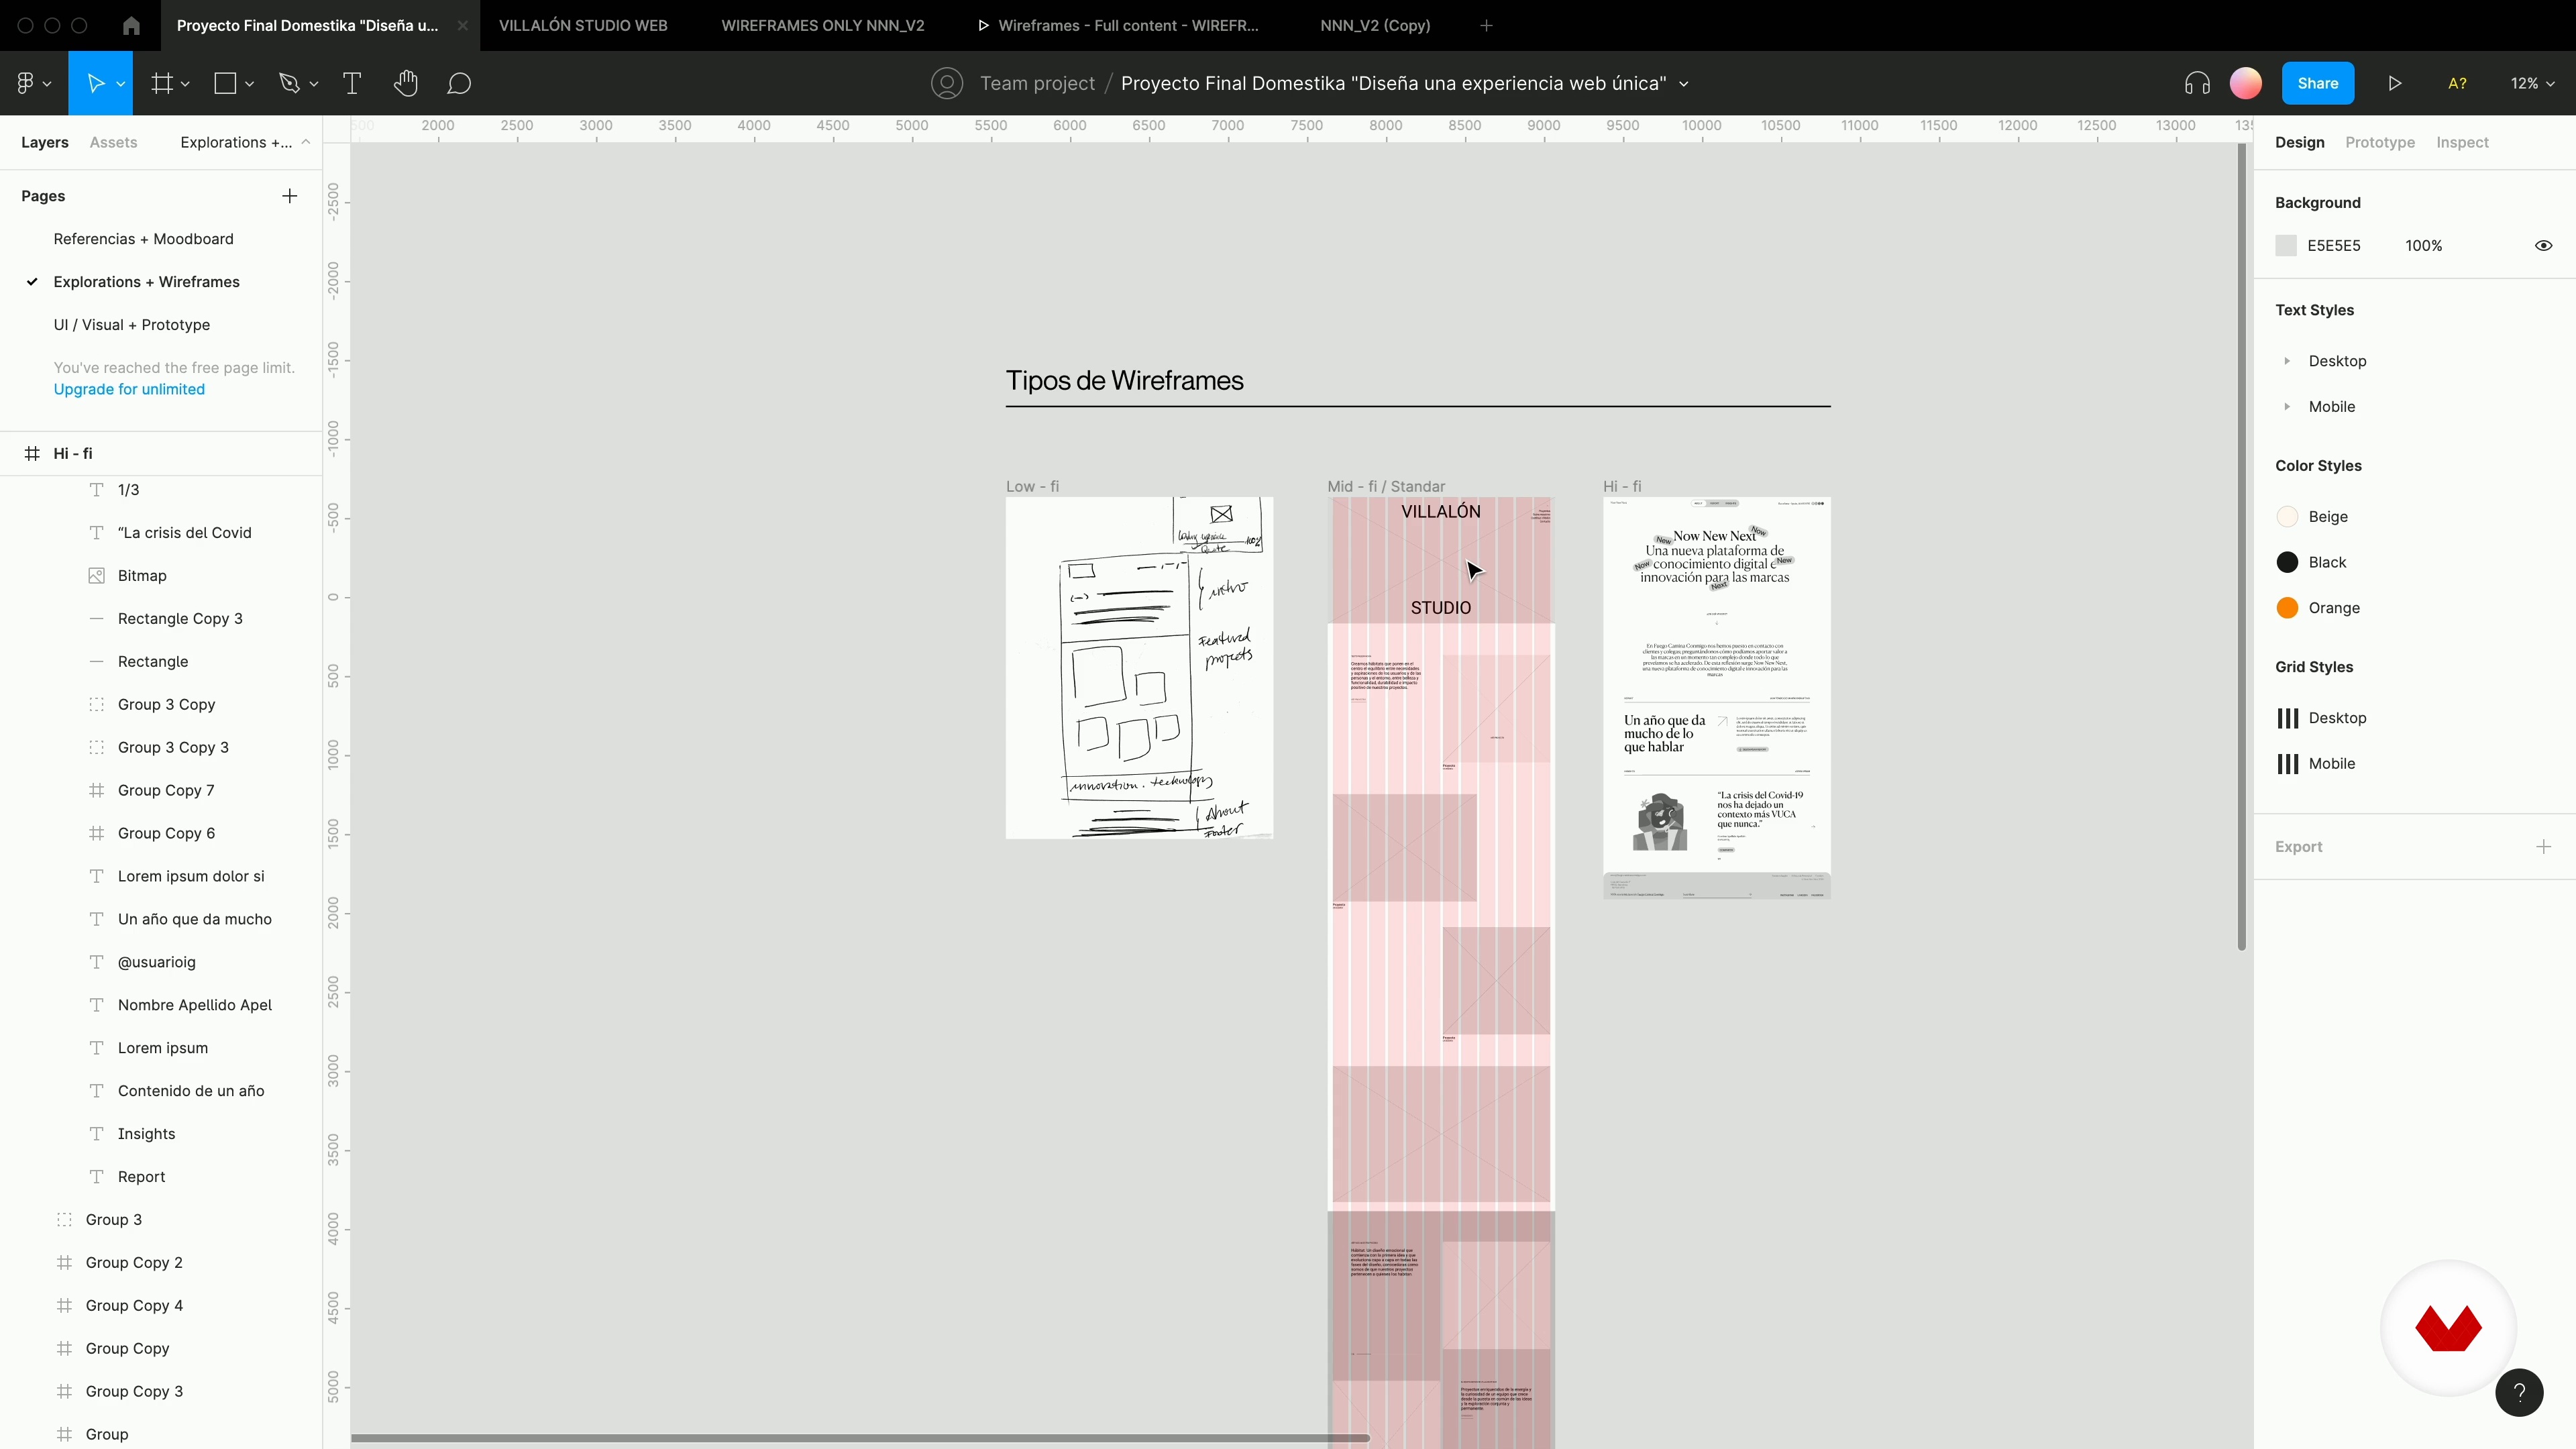
Task: Expand the Mobile text styles group
Action: (2287, 407)
